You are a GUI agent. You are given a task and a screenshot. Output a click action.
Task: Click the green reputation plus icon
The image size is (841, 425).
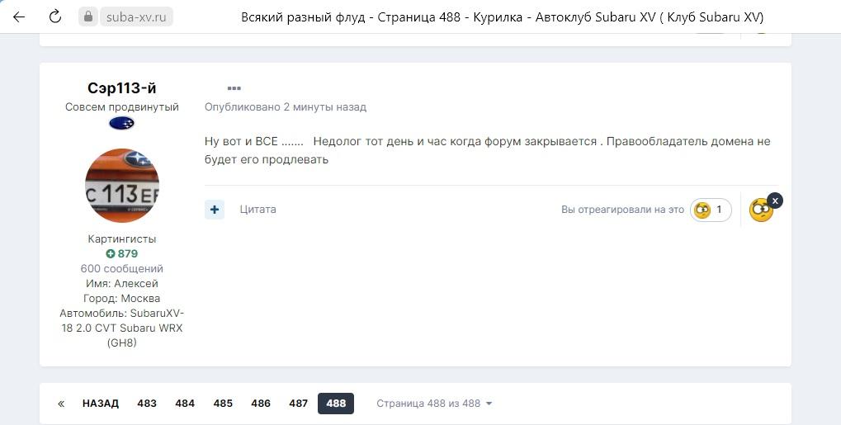[x=111, y=254]
